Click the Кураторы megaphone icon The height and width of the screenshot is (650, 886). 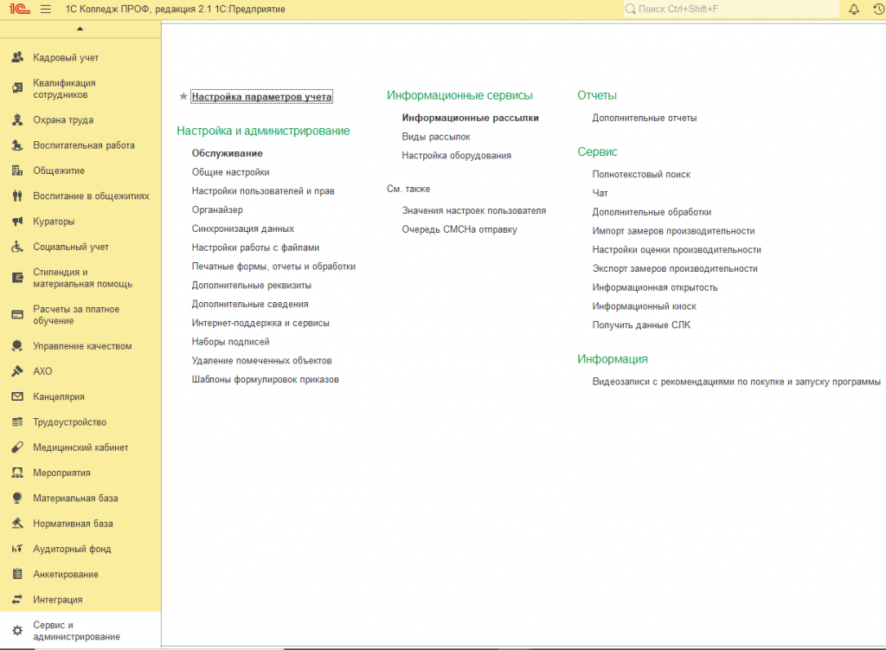[17, 222]
